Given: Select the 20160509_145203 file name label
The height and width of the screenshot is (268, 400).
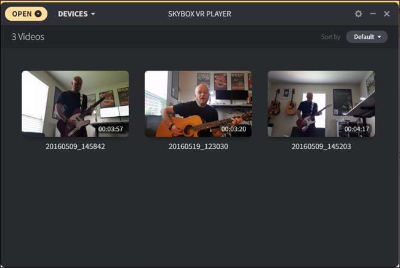Looking at the screenshot, I should pyautogui.click(x=321, y=146).
